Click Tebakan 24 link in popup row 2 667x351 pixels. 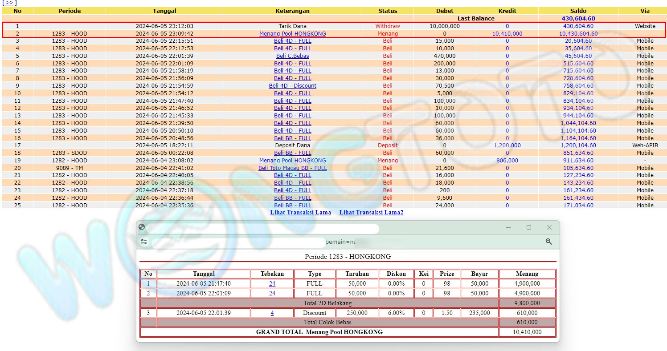click(272, 294)
